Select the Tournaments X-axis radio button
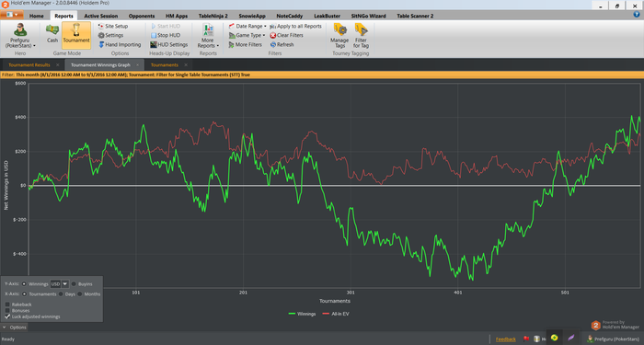Screen dimensions: 644x345 (x=24, y=294)
